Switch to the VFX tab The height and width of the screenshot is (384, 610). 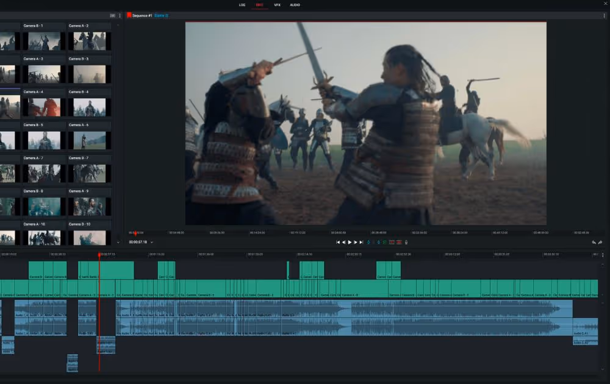coord(278,5)
